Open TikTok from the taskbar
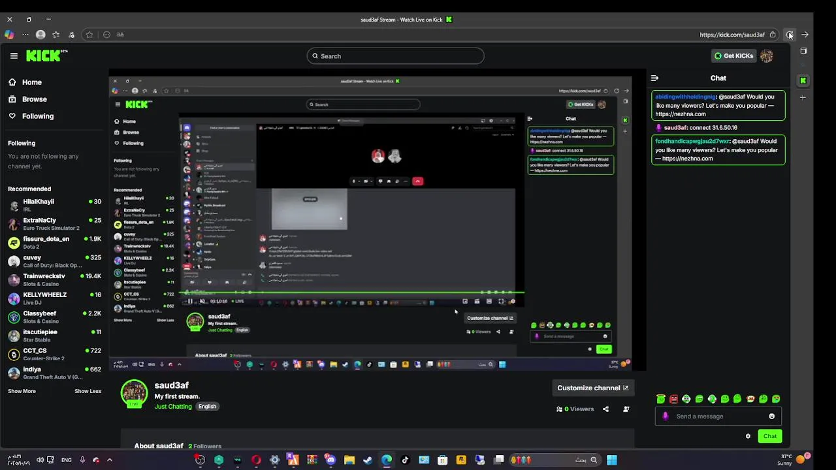836x470 pixels. 405,460
